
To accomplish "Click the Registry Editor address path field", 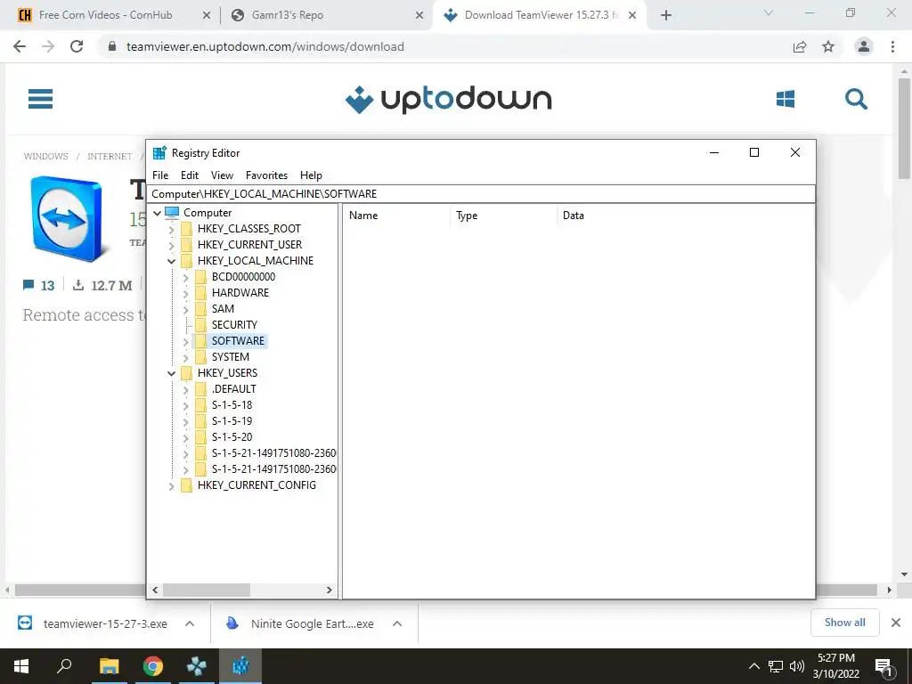I will coord(480,193).
